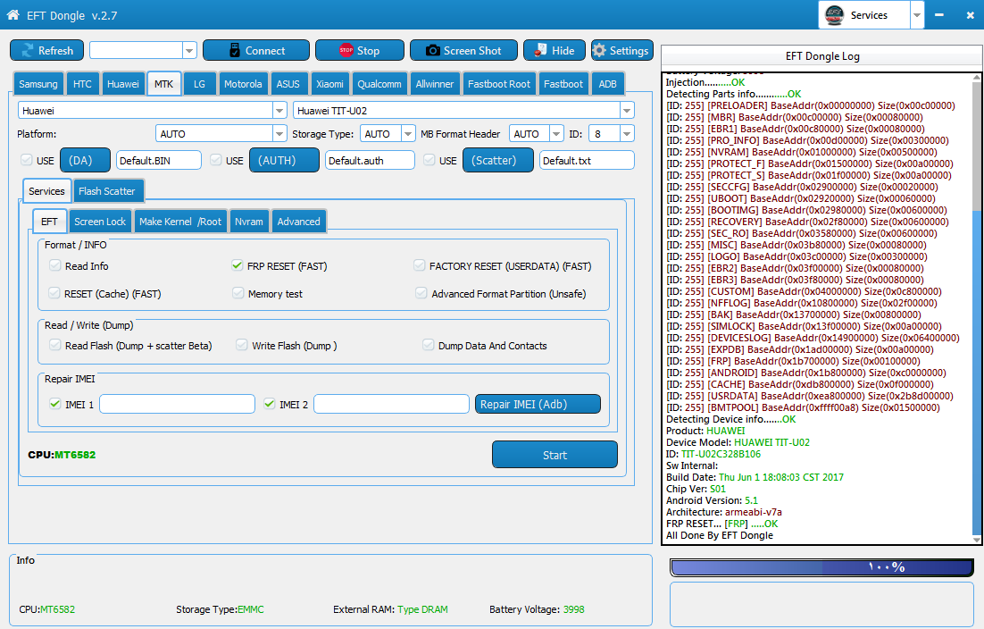Open the Xiaomi tab
This screenshot has height=629, width=984.
point(329,83)
